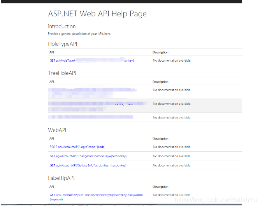Click the 'TreeHoleAPI' section heading
This screenshot has height=207, width=260.
click(x=62, y=73)
